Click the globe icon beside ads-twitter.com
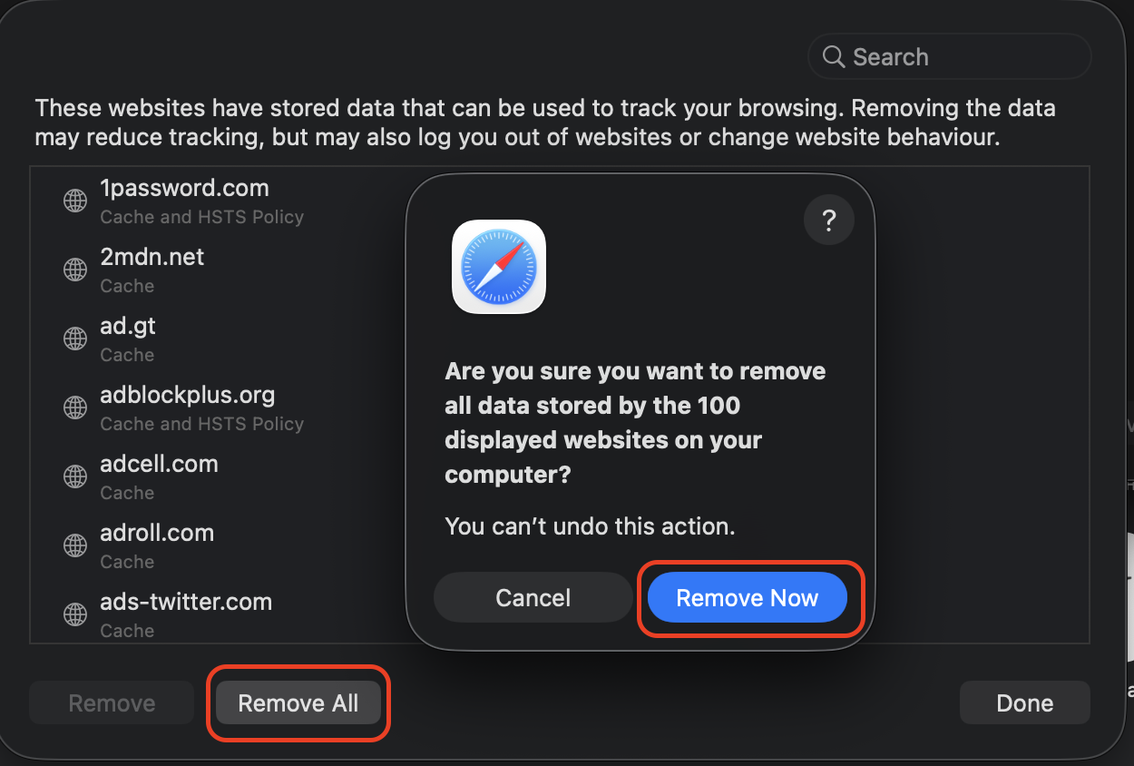The image size is (1134, 766). pos(75,614)
